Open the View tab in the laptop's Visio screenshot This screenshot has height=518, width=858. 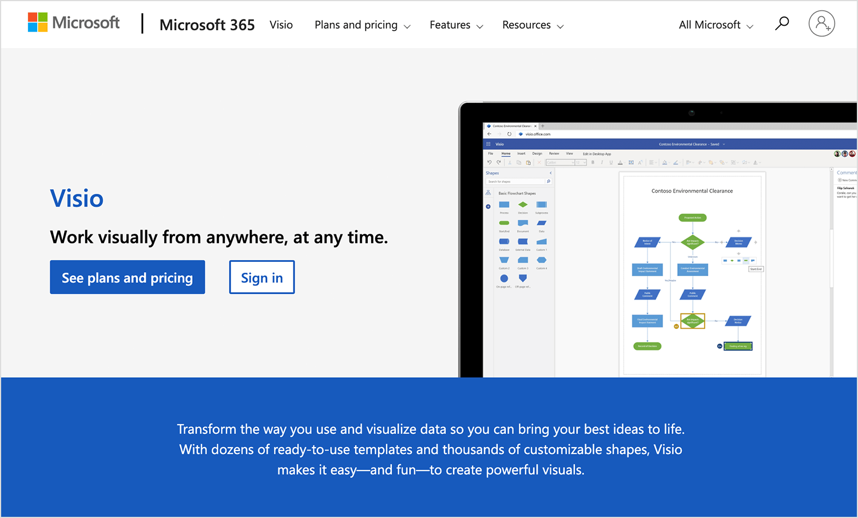(x=569, y=153)
